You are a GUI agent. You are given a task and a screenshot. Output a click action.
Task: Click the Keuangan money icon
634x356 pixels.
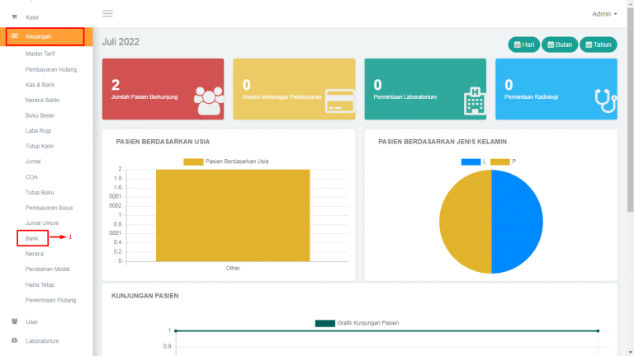tap(15, 36)
